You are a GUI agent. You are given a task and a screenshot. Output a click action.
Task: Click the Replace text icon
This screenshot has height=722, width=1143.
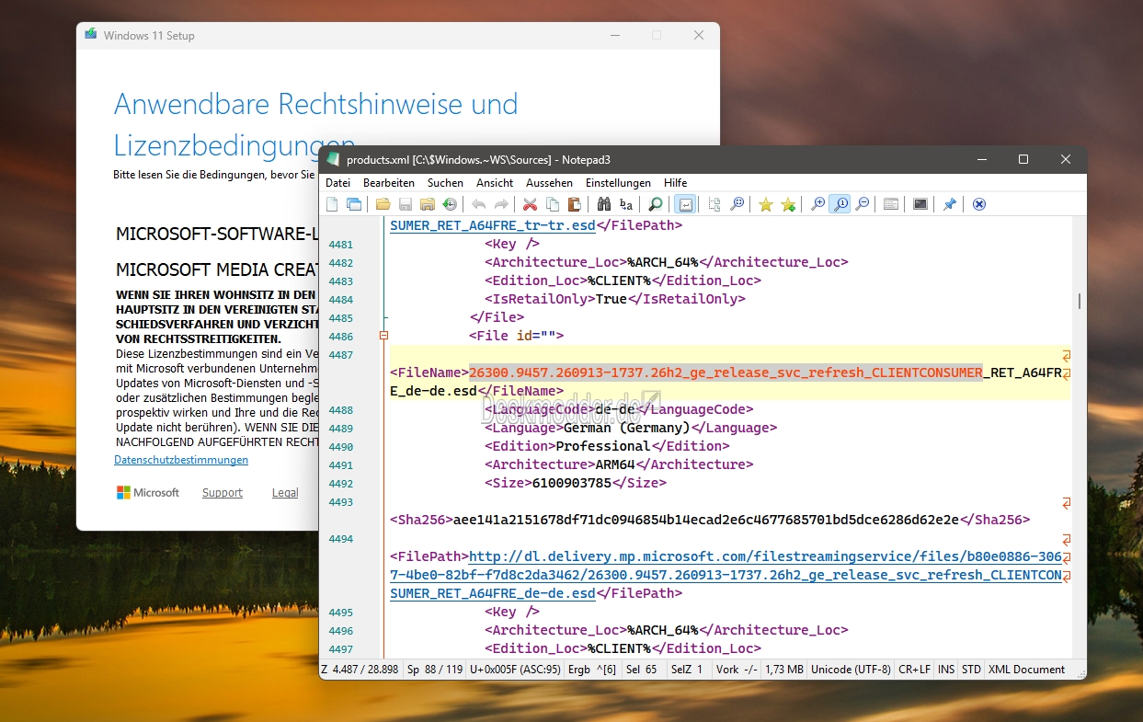tap(626, 204)
